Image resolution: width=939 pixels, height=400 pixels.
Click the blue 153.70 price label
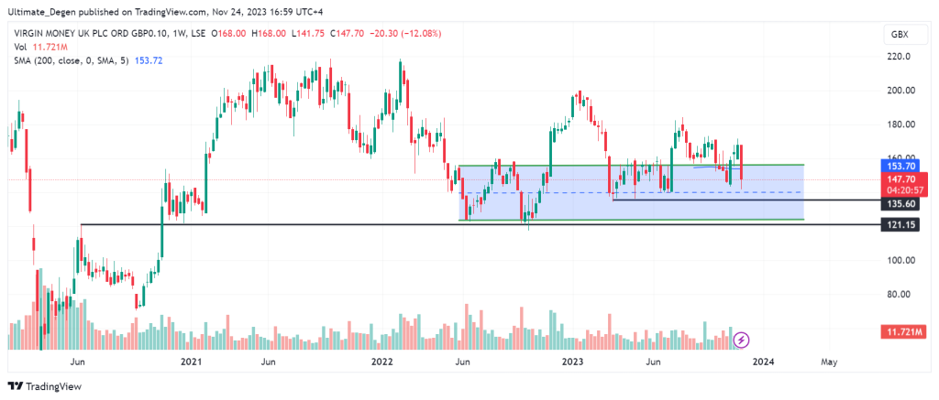tap(900, 167)
